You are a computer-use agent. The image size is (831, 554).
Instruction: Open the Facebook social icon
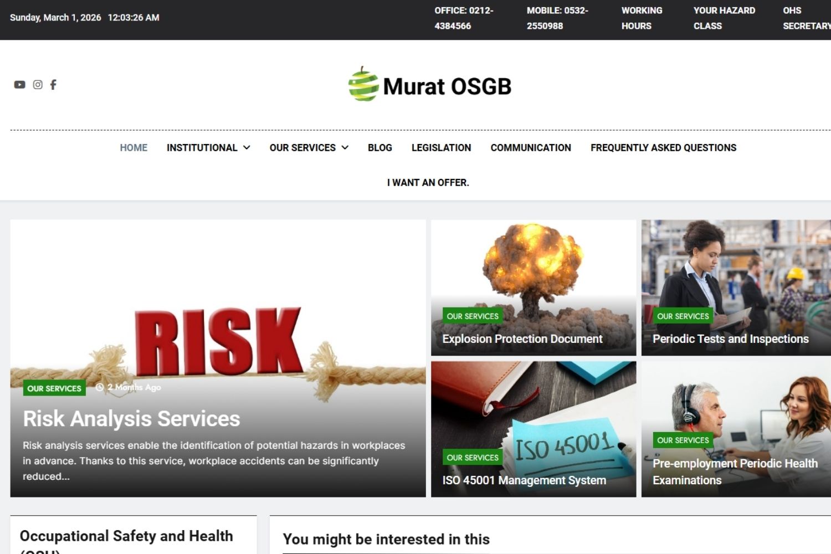pyautogui.click(x=53, y=85)
